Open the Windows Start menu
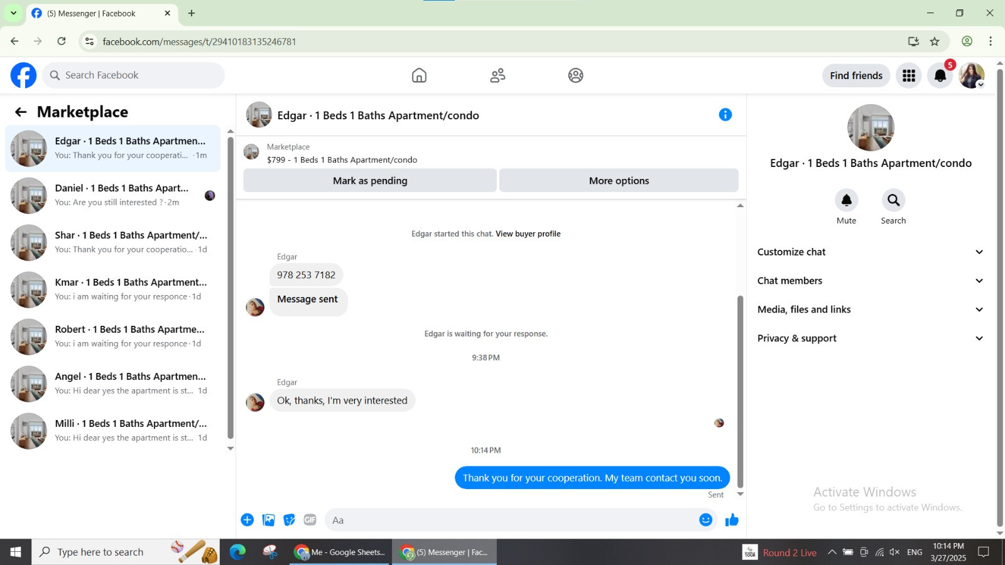This screenshot has width=1005, height=565. click(16, 552)
